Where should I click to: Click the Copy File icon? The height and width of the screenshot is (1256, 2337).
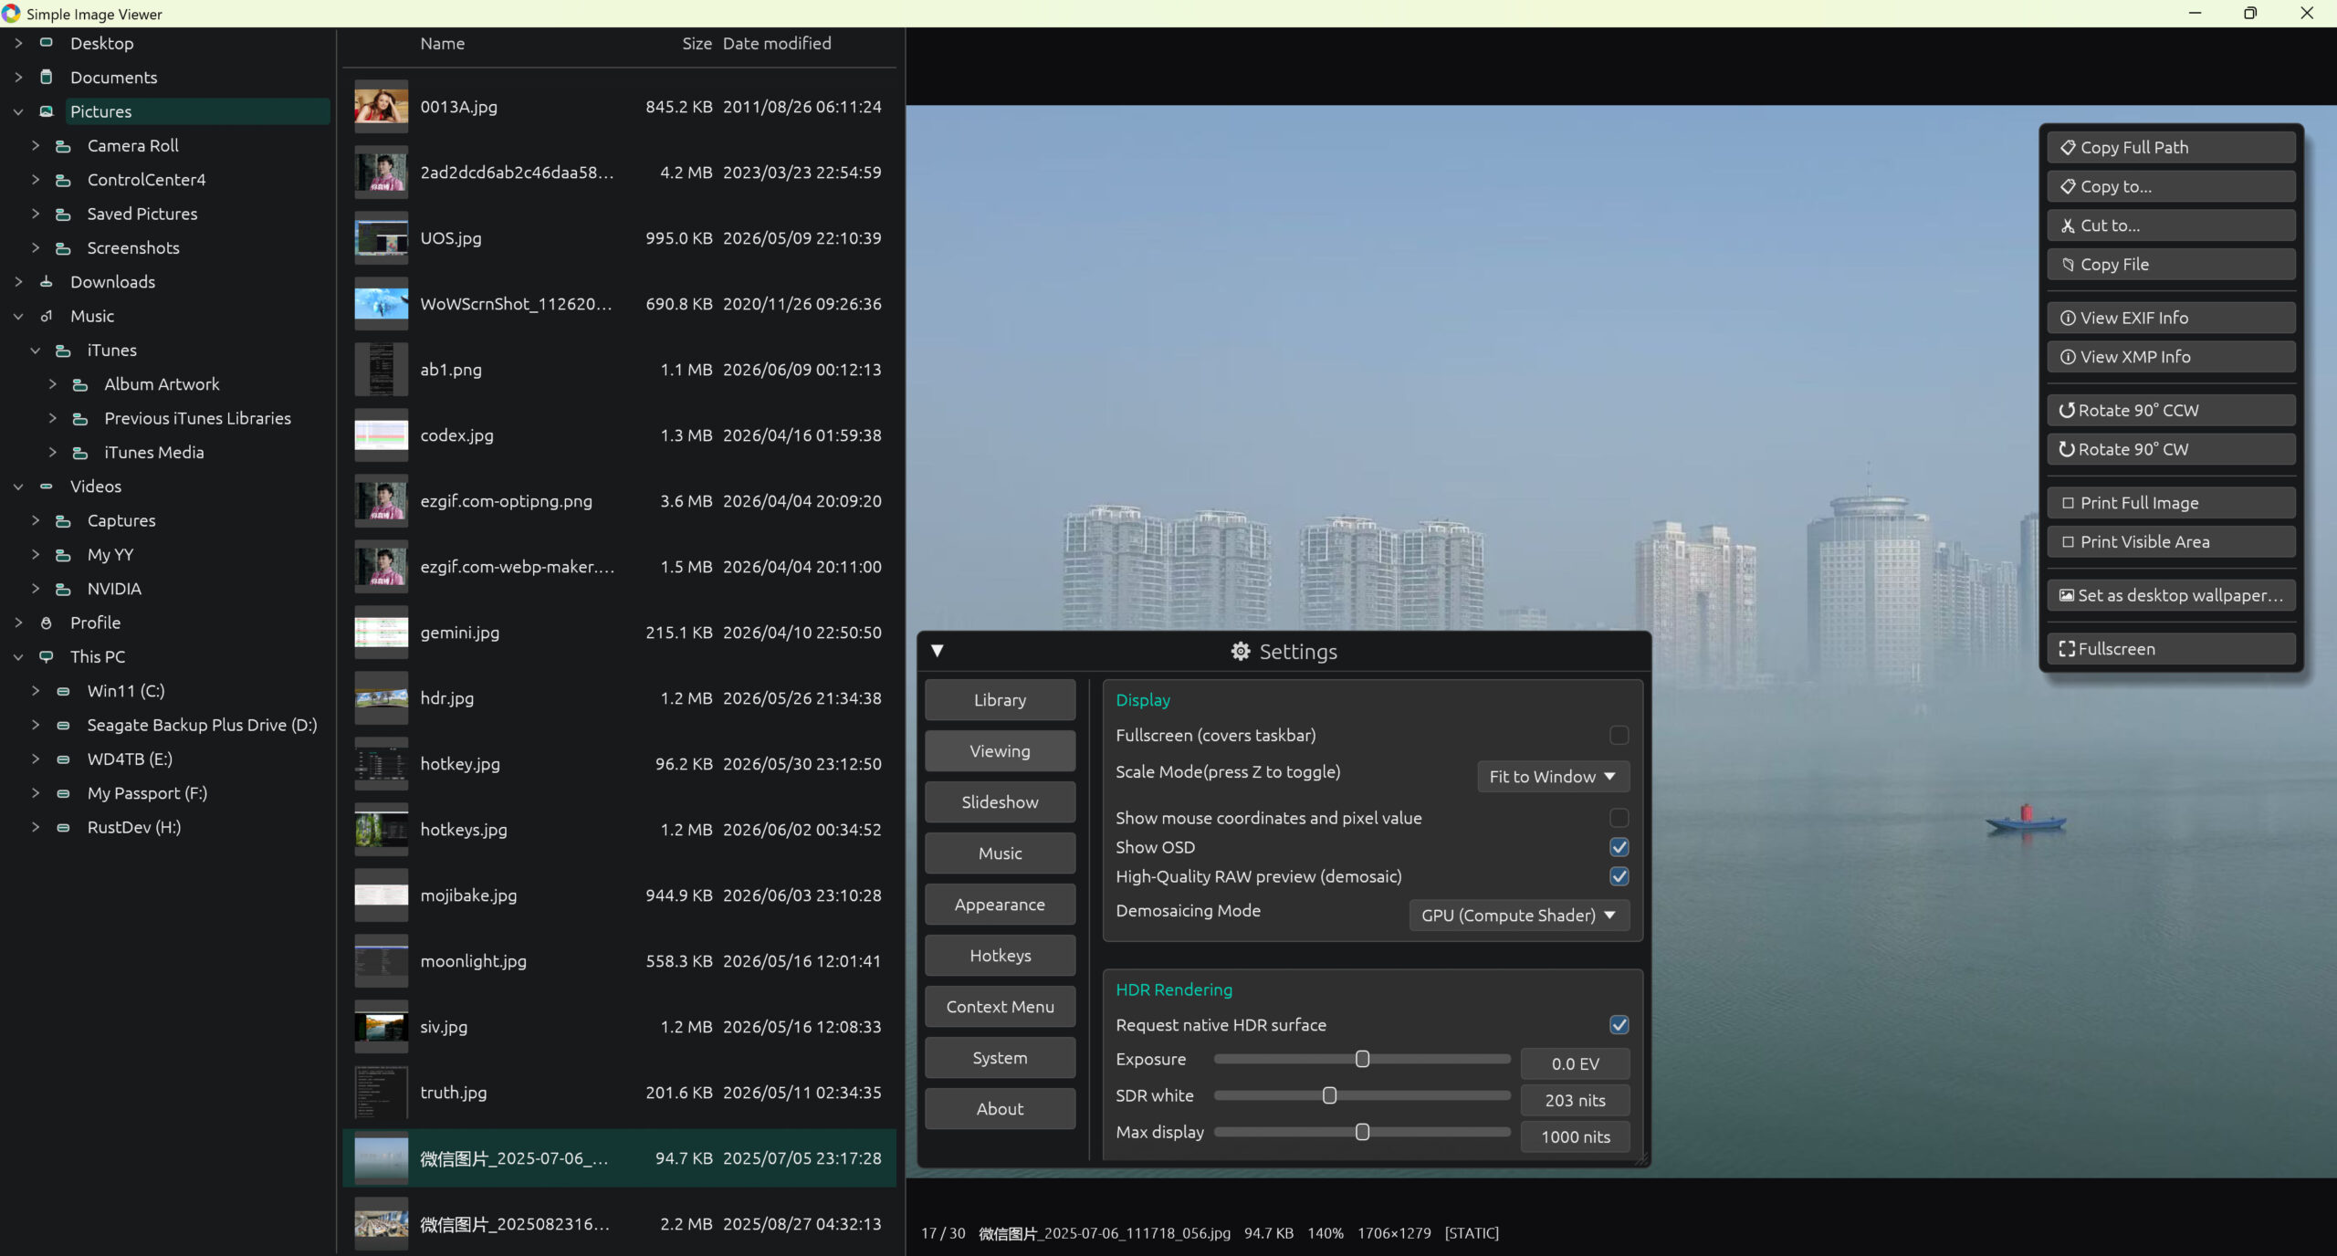pos(2068,265)
